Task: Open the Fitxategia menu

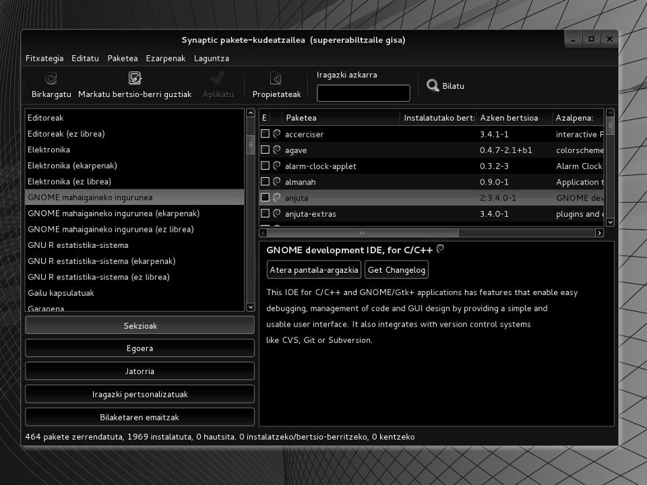Action: pos(44,58)
